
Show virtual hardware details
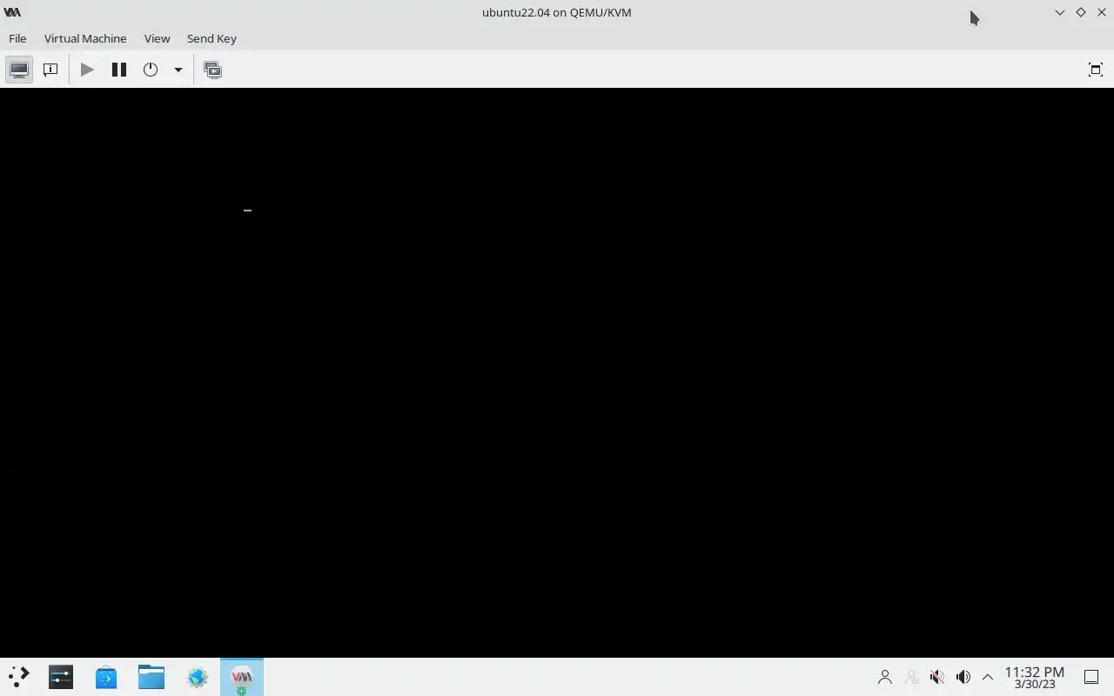(x=50, y=70)
